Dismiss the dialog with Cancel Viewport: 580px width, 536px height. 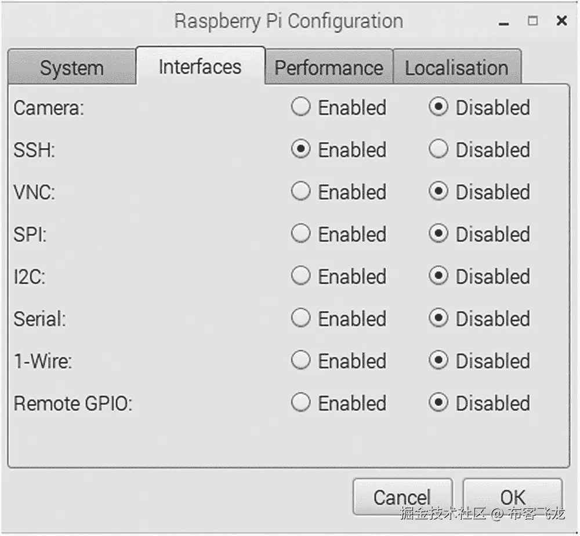pyautogui.click(x=403, y=497)
